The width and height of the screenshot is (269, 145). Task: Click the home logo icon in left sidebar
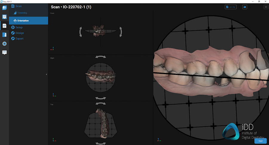4,8
